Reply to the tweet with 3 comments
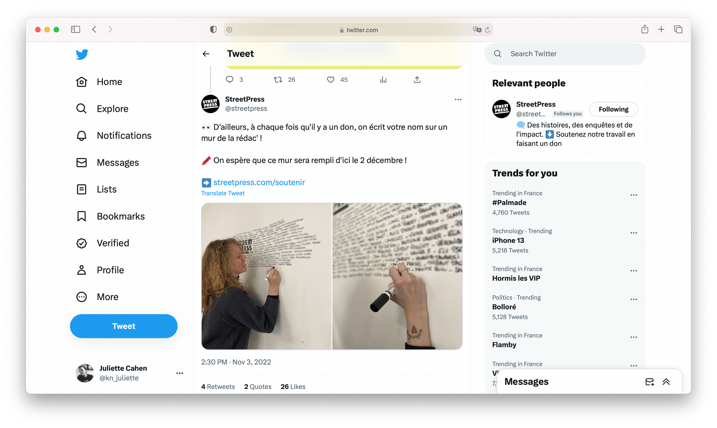This screenshot has width=717, height=428. [x=229, y=80]
